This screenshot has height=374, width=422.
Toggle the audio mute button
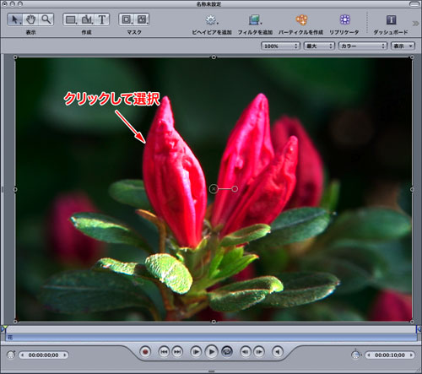coord(278,352)
